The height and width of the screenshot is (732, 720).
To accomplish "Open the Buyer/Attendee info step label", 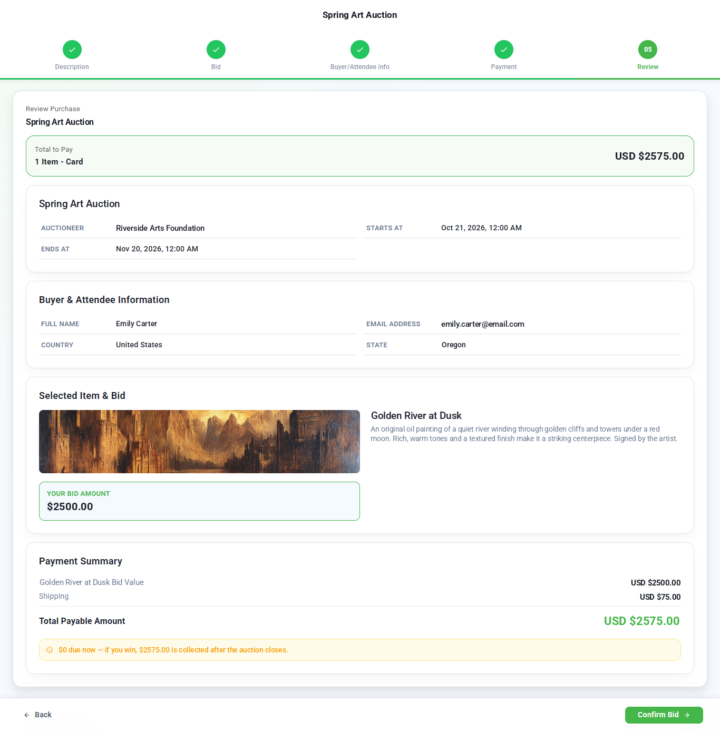I will 360,67.
